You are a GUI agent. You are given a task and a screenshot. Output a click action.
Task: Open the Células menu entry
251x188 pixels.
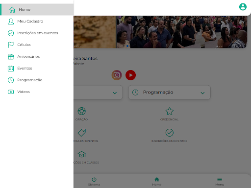tap(37, 45)
